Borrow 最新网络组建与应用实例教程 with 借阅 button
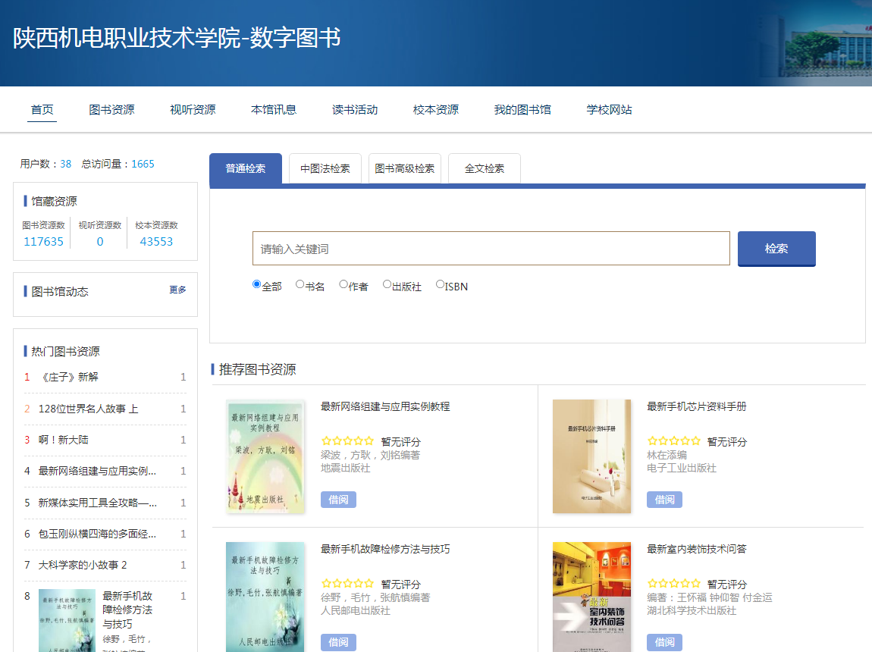 pyautogui.click(x=338, y=500)
